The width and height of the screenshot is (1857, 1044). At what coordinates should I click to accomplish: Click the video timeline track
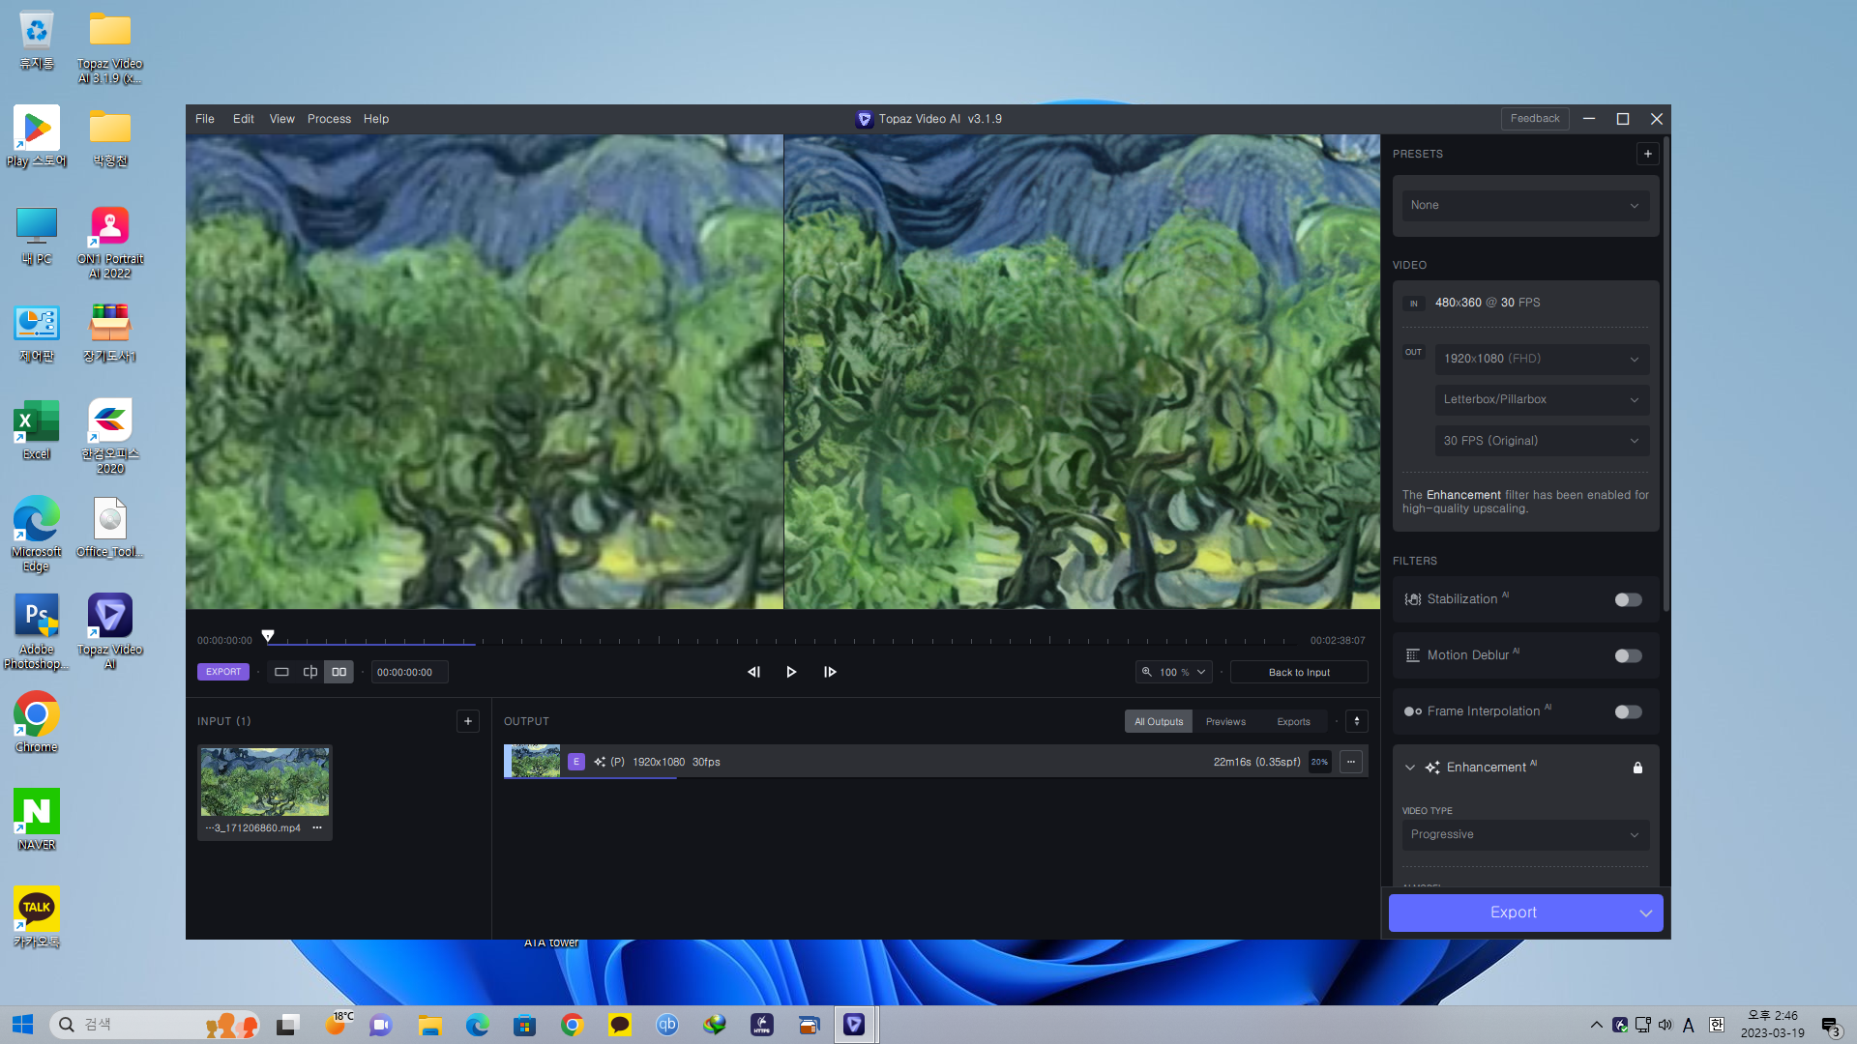click(781, 641)
